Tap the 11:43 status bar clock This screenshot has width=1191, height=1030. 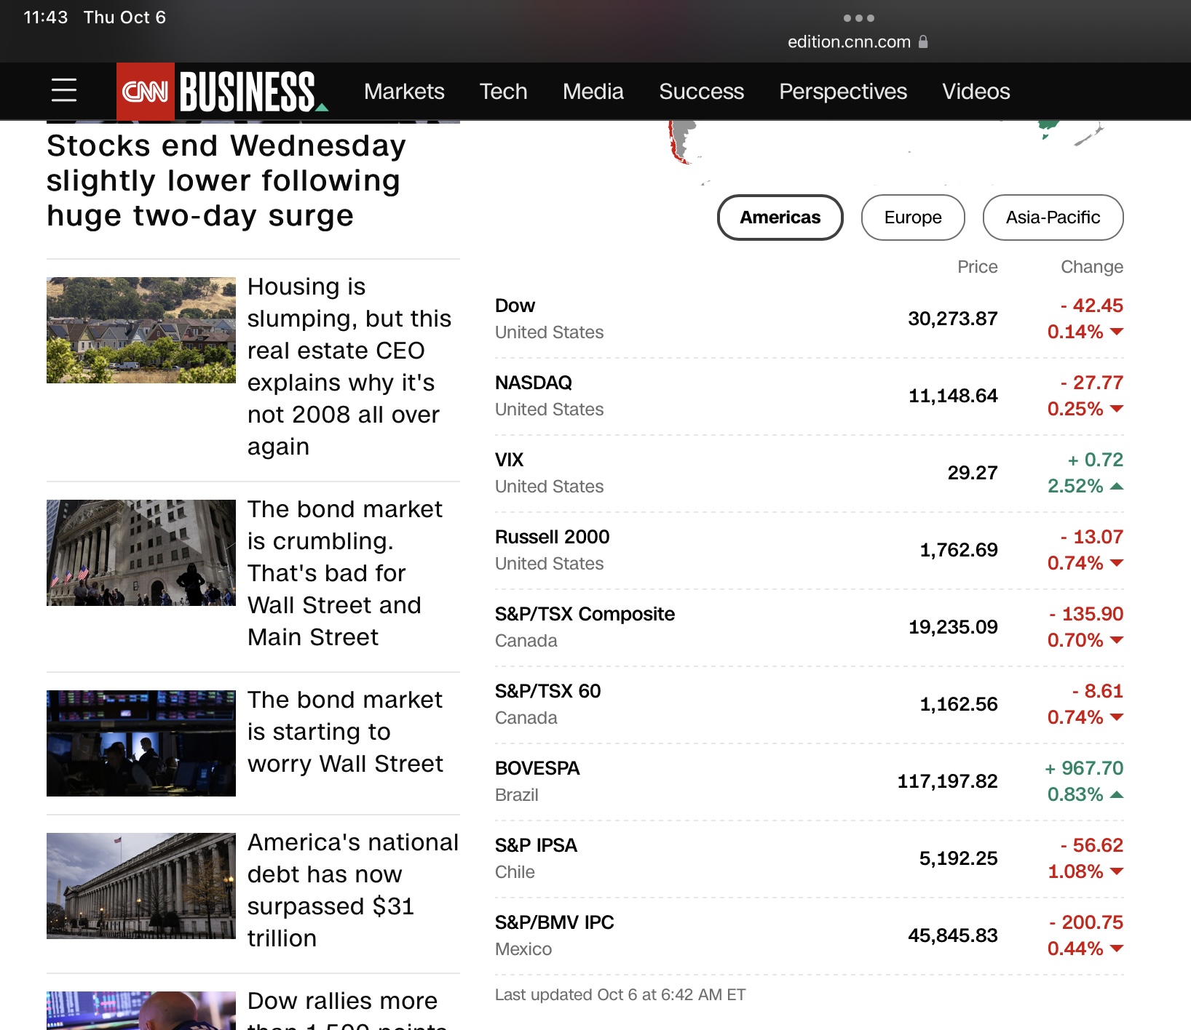tap(46, 17)
